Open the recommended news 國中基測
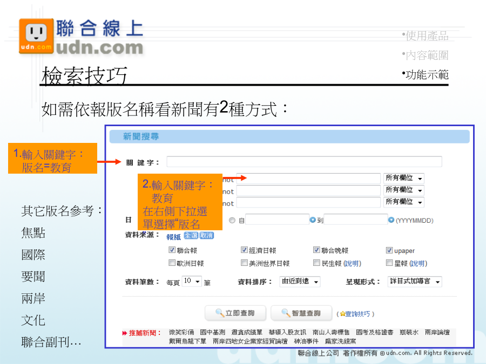Viewport: 486px width, 364px height. point(213,332)
